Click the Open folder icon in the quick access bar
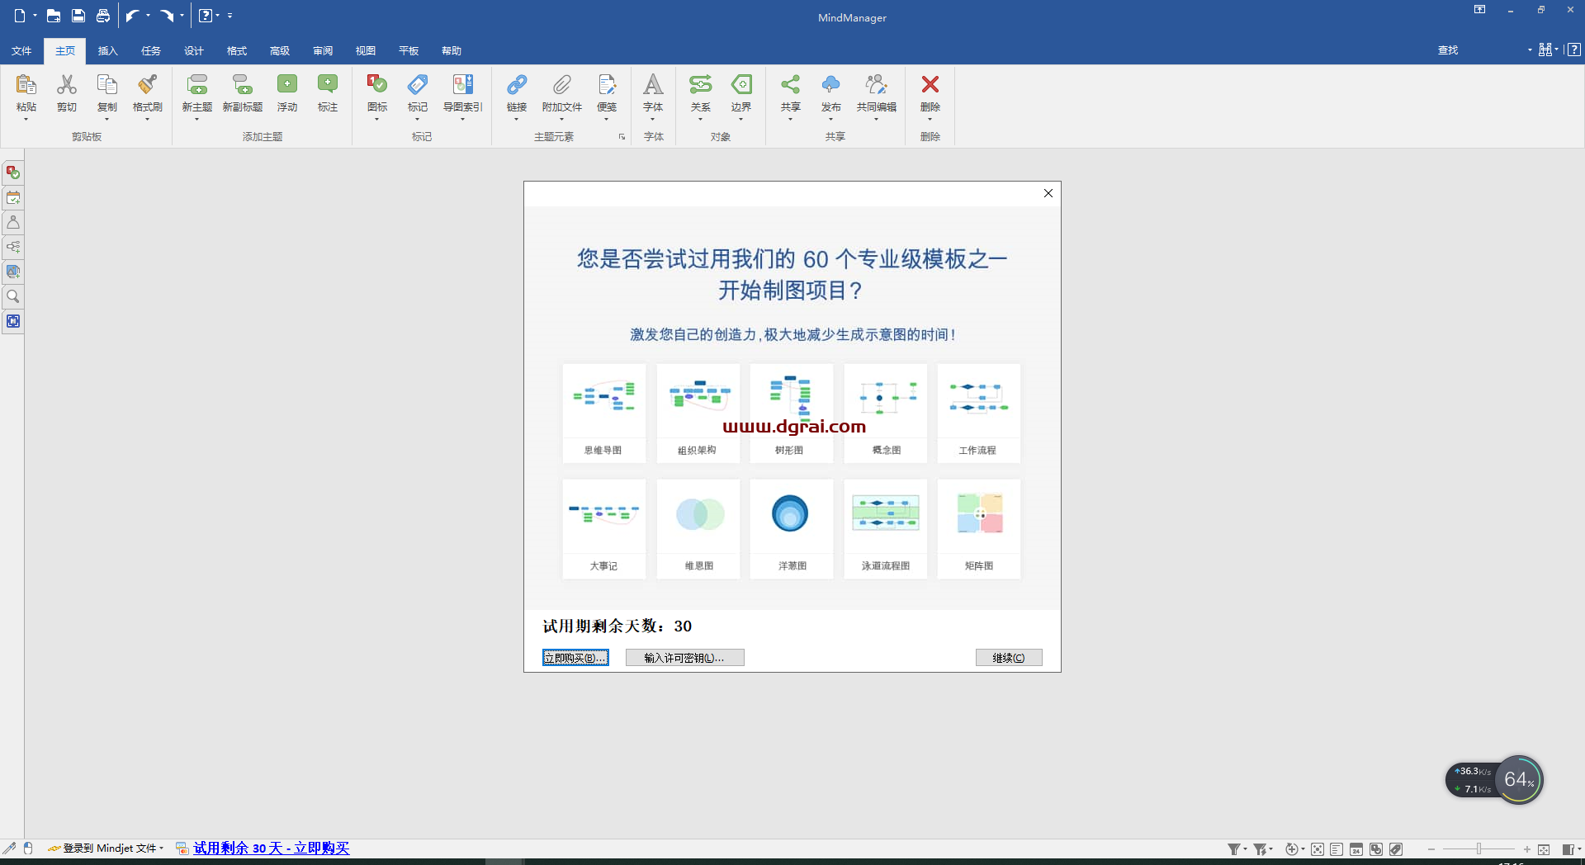The height and width of the screenshot is (865, 1585). 53,16
